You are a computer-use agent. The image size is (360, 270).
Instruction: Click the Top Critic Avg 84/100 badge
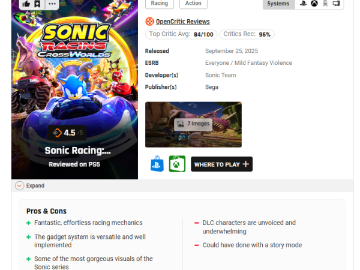(181, 35)
